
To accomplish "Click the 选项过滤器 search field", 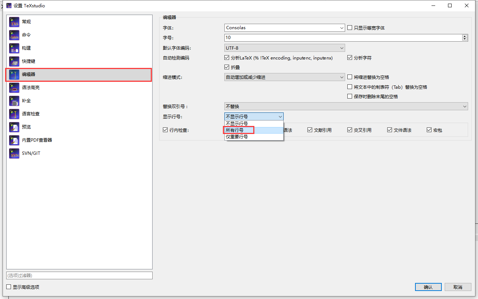I will pos(79,275).
